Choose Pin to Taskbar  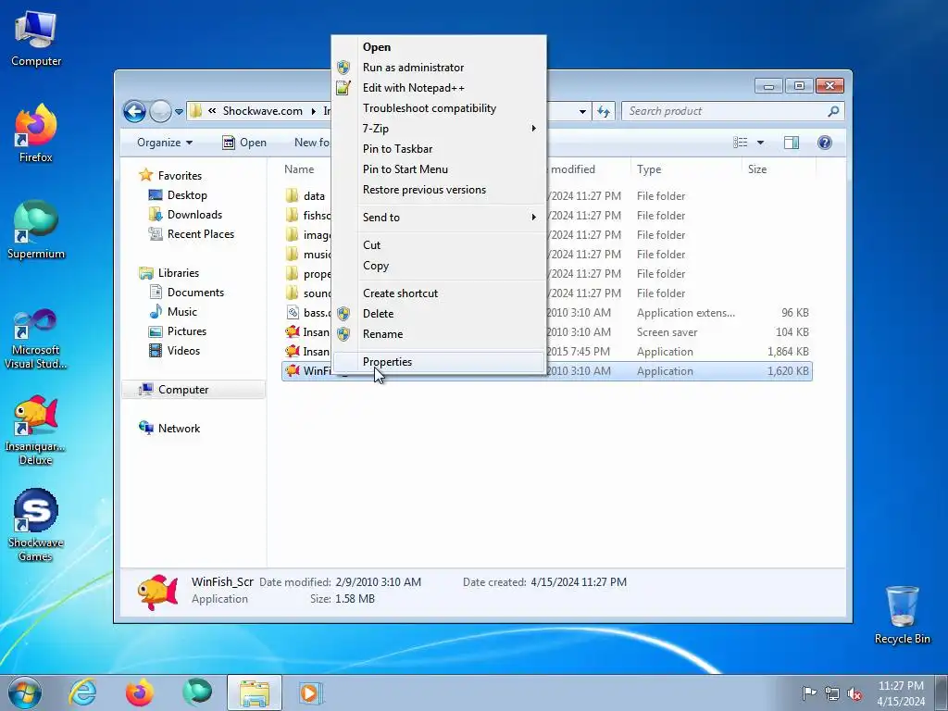pos(439,149)
